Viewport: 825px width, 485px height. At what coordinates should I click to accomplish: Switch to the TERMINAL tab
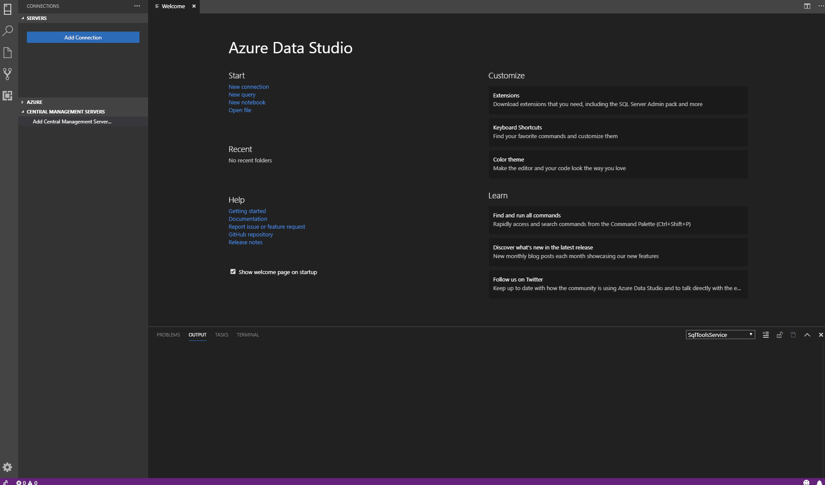pyautogui.click(x=247, y=334)
